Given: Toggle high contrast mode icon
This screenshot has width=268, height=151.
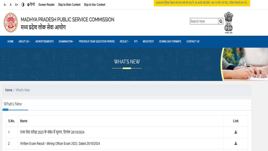Looking at the screenshot, I should pos(23,5).
